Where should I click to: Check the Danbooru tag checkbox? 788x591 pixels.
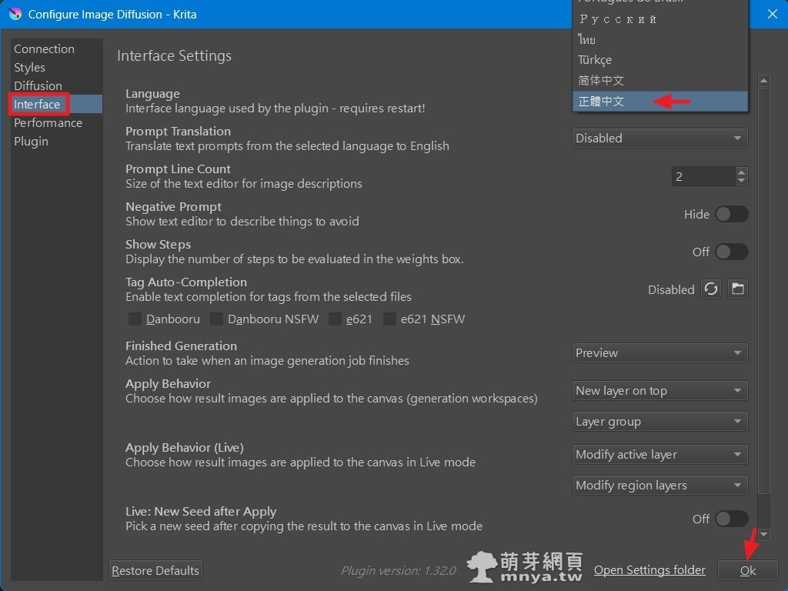[135, 319]
